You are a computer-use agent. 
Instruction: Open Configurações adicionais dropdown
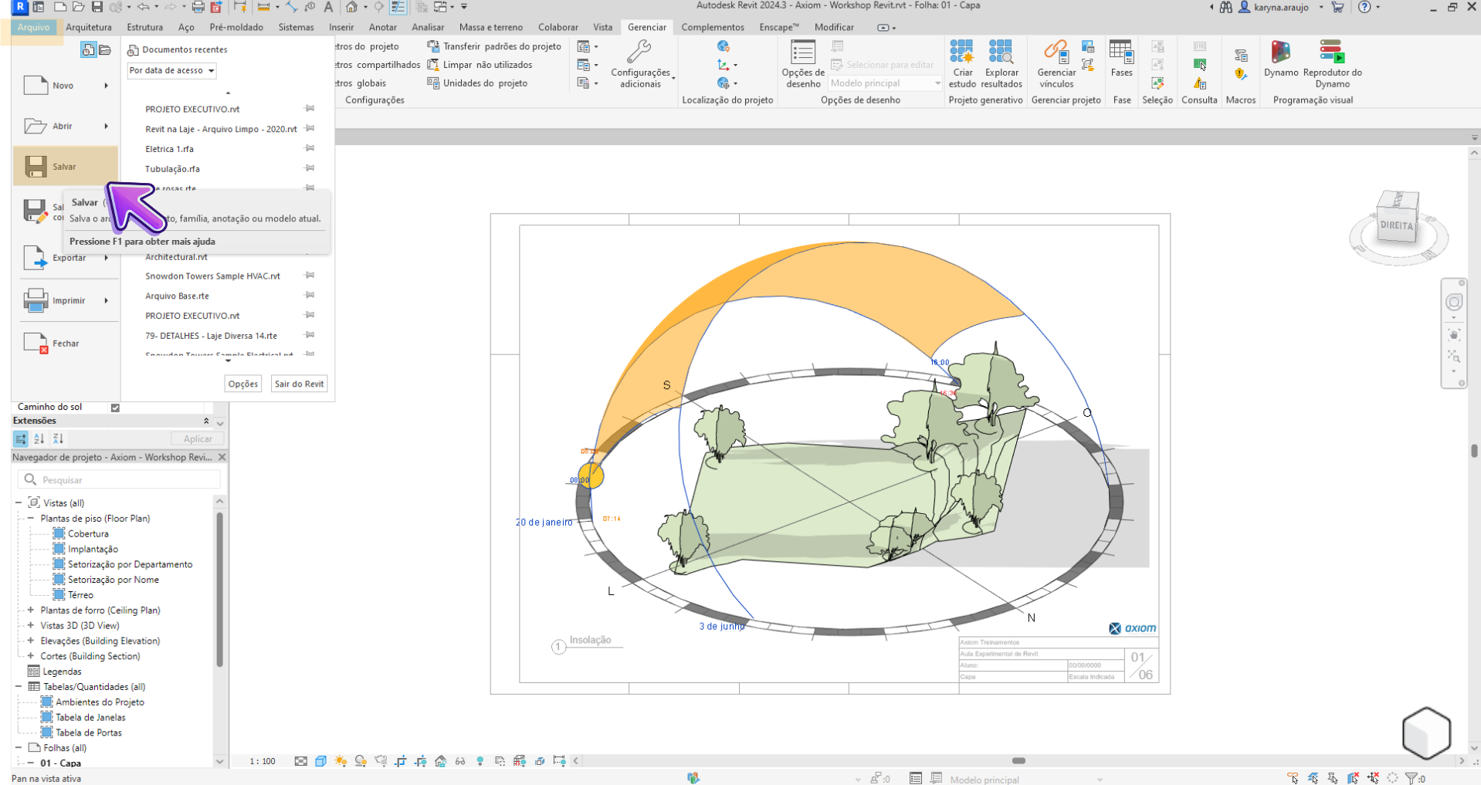coord(641,65)
